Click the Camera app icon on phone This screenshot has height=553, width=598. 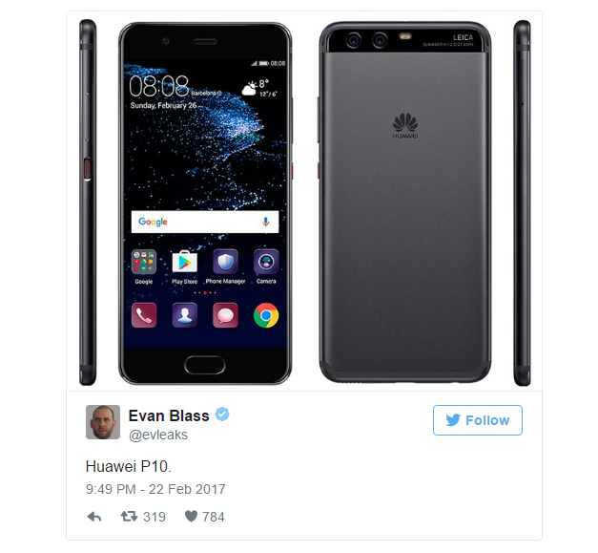(266, 262)
